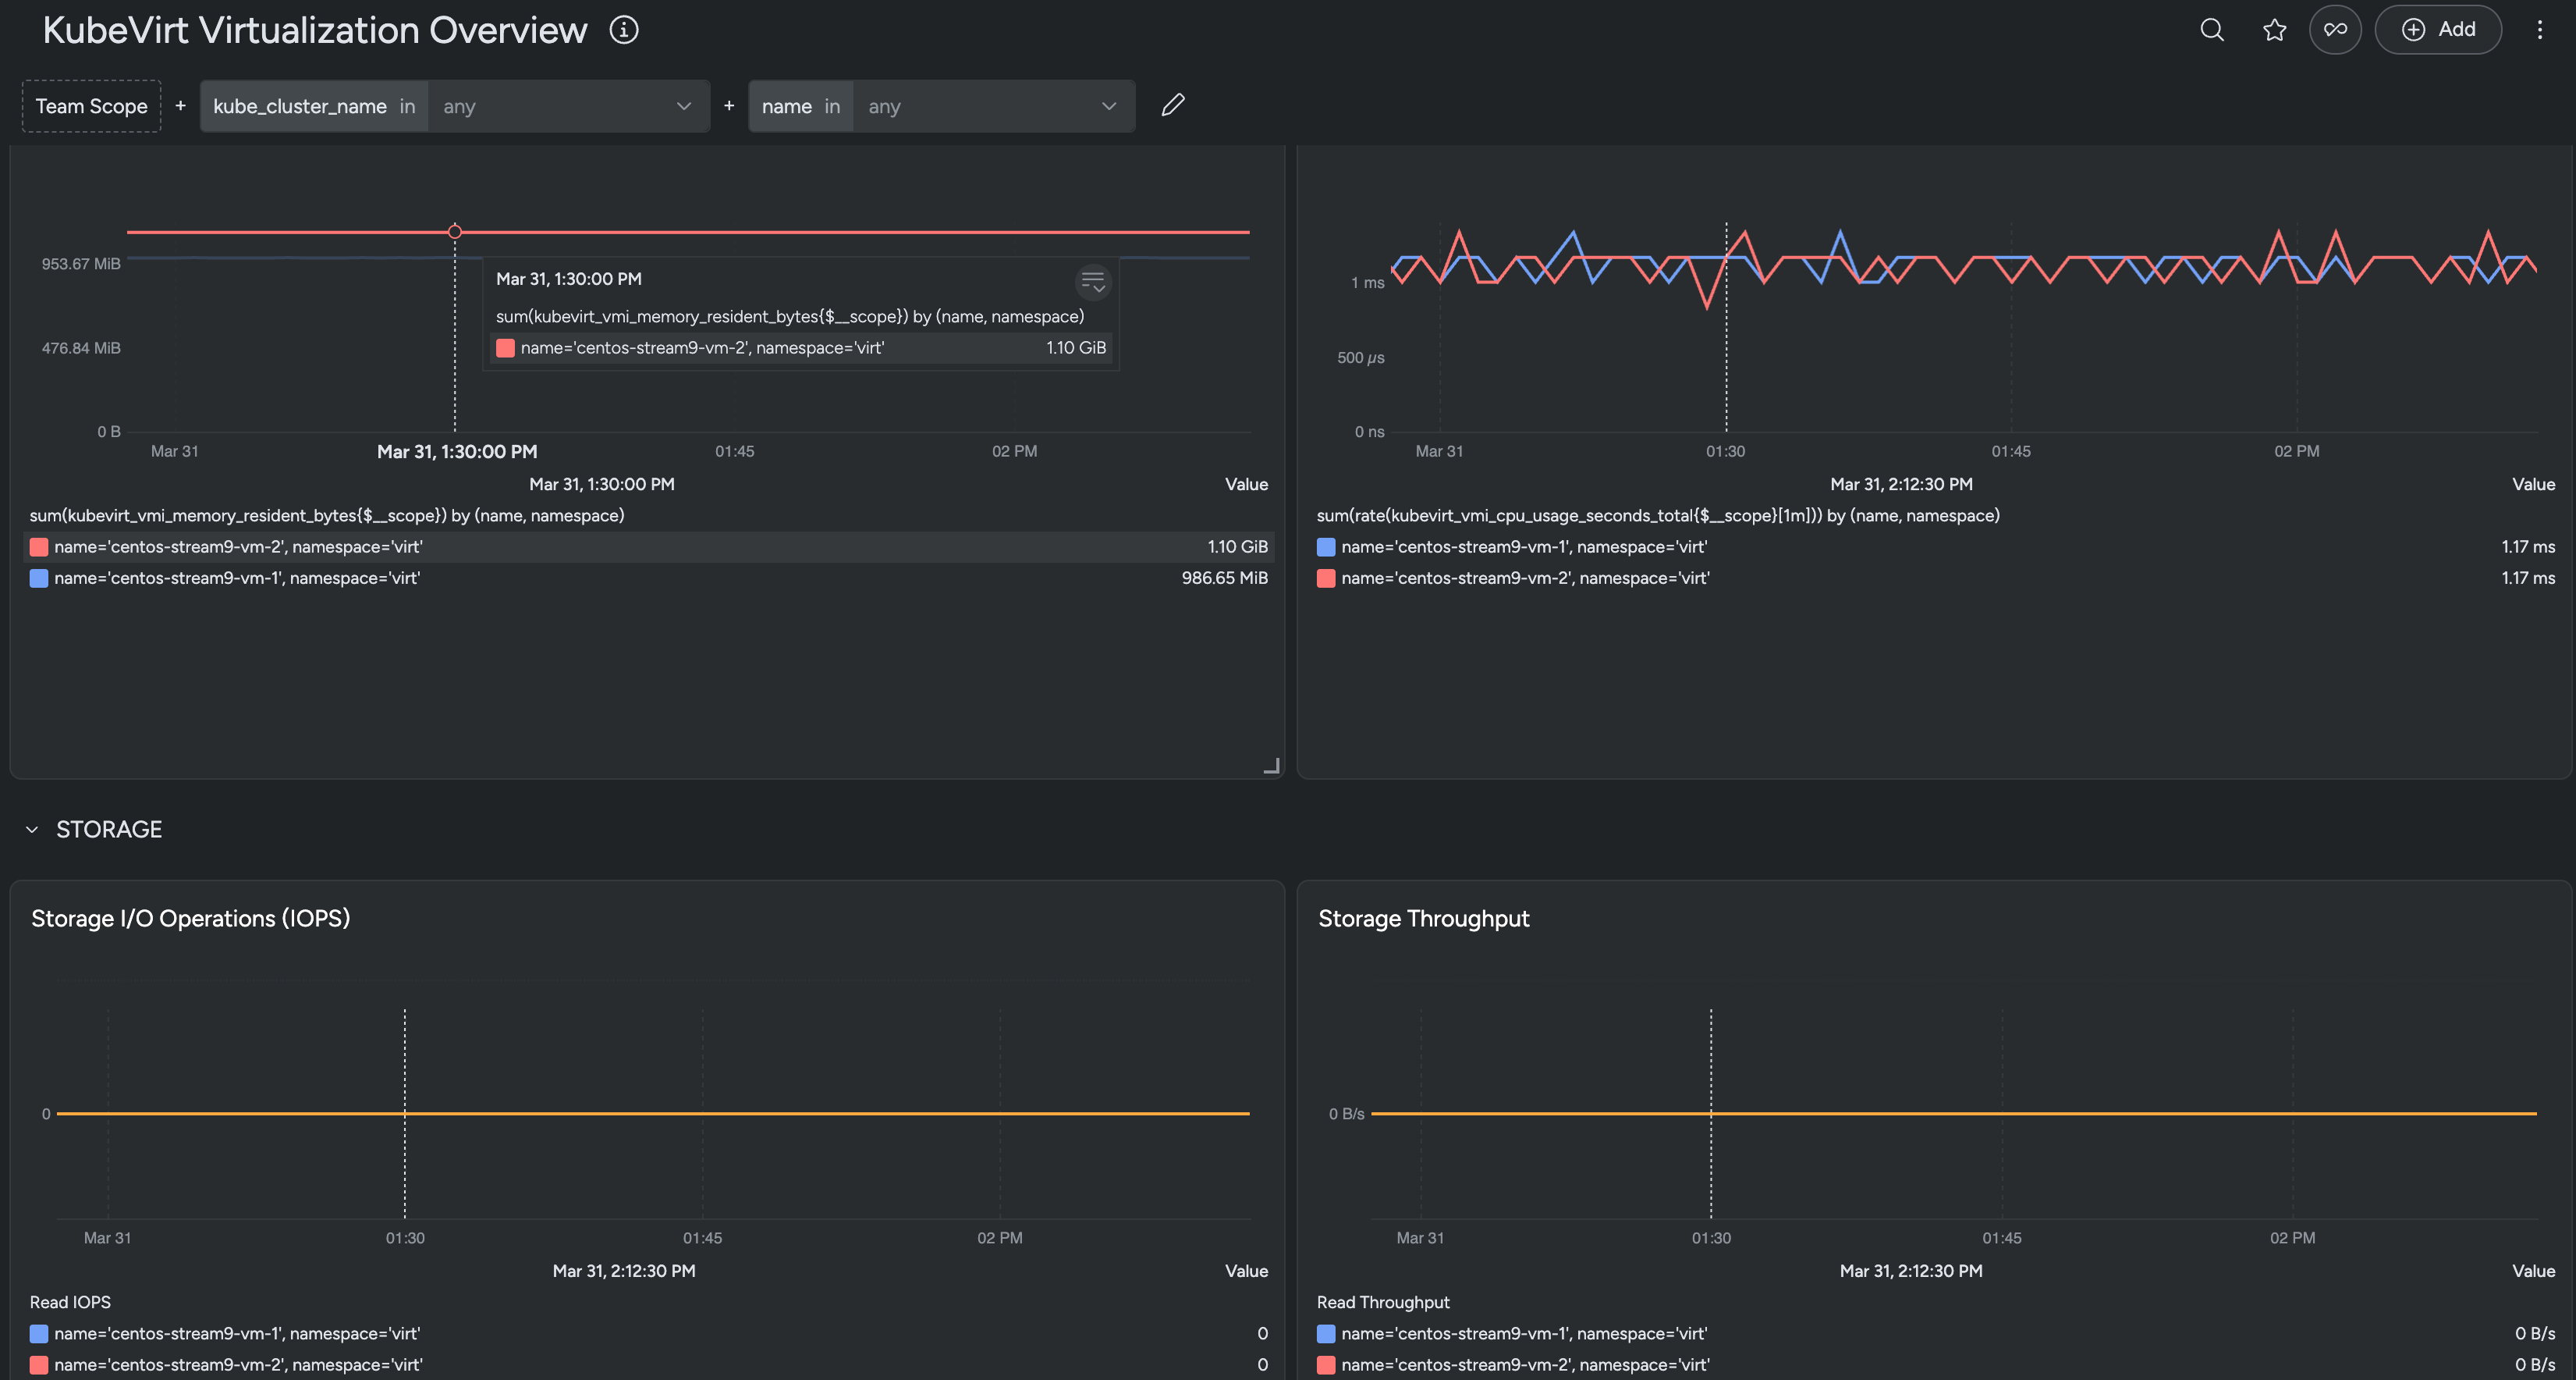Toggle memory legend swatch for centos-stream9-vm-1

click(x=39, y=578)
